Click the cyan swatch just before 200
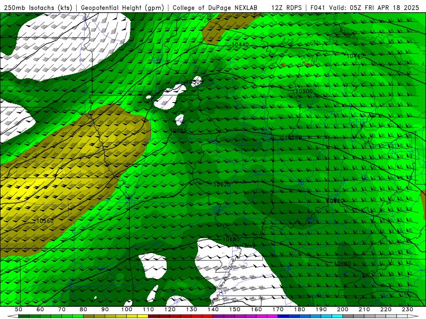This screenshot has height=319, width=426. pyautogui.click(x=337, y=316)
